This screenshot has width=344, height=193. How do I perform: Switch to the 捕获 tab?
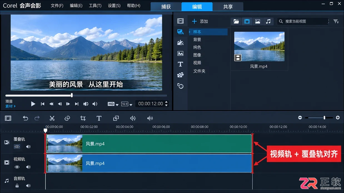166,7
